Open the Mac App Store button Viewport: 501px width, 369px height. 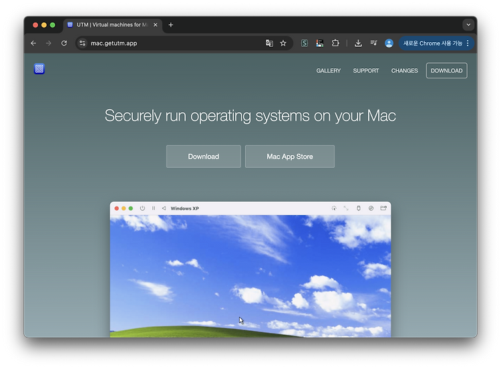click(290, 156)
